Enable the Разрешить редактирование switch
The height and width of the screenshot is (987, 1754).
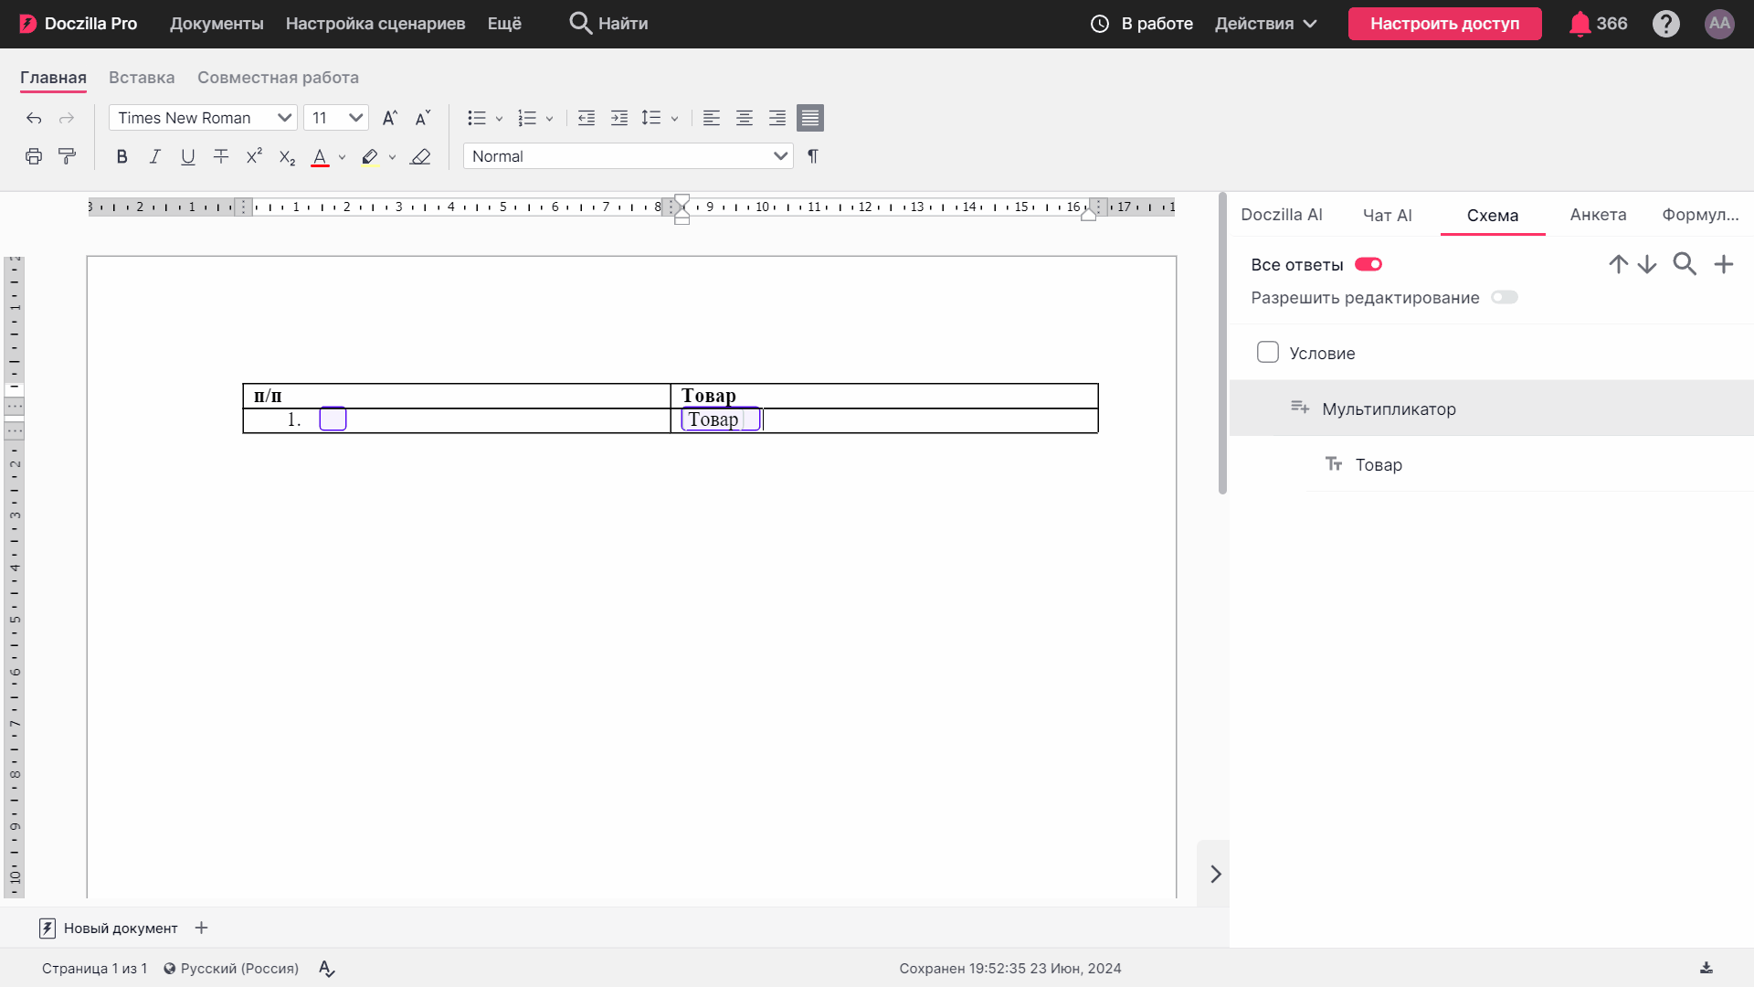point(1505,297)
